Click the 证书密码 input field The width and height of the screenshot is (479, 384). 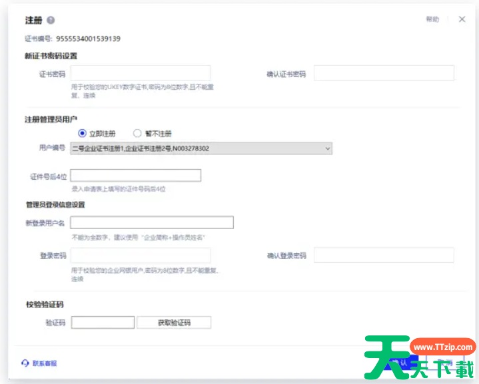click(x=140, y=73)
